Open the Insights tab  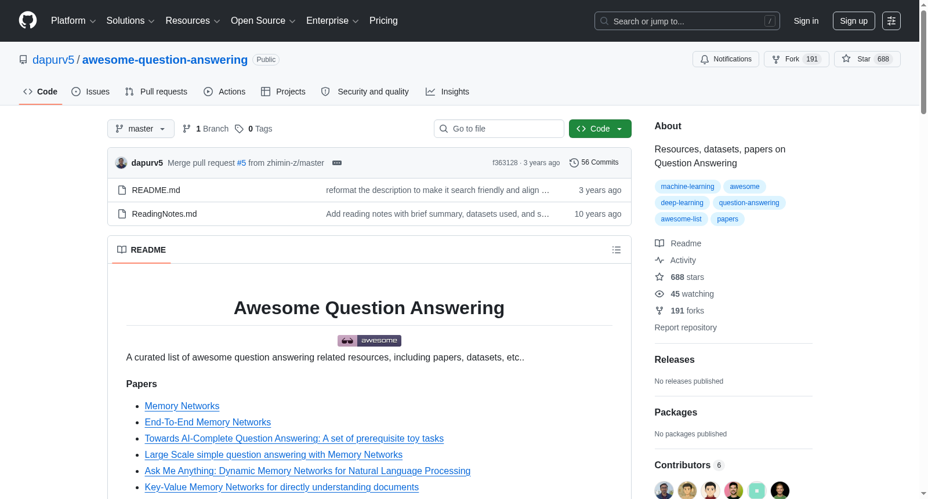[x=447, y=92]
